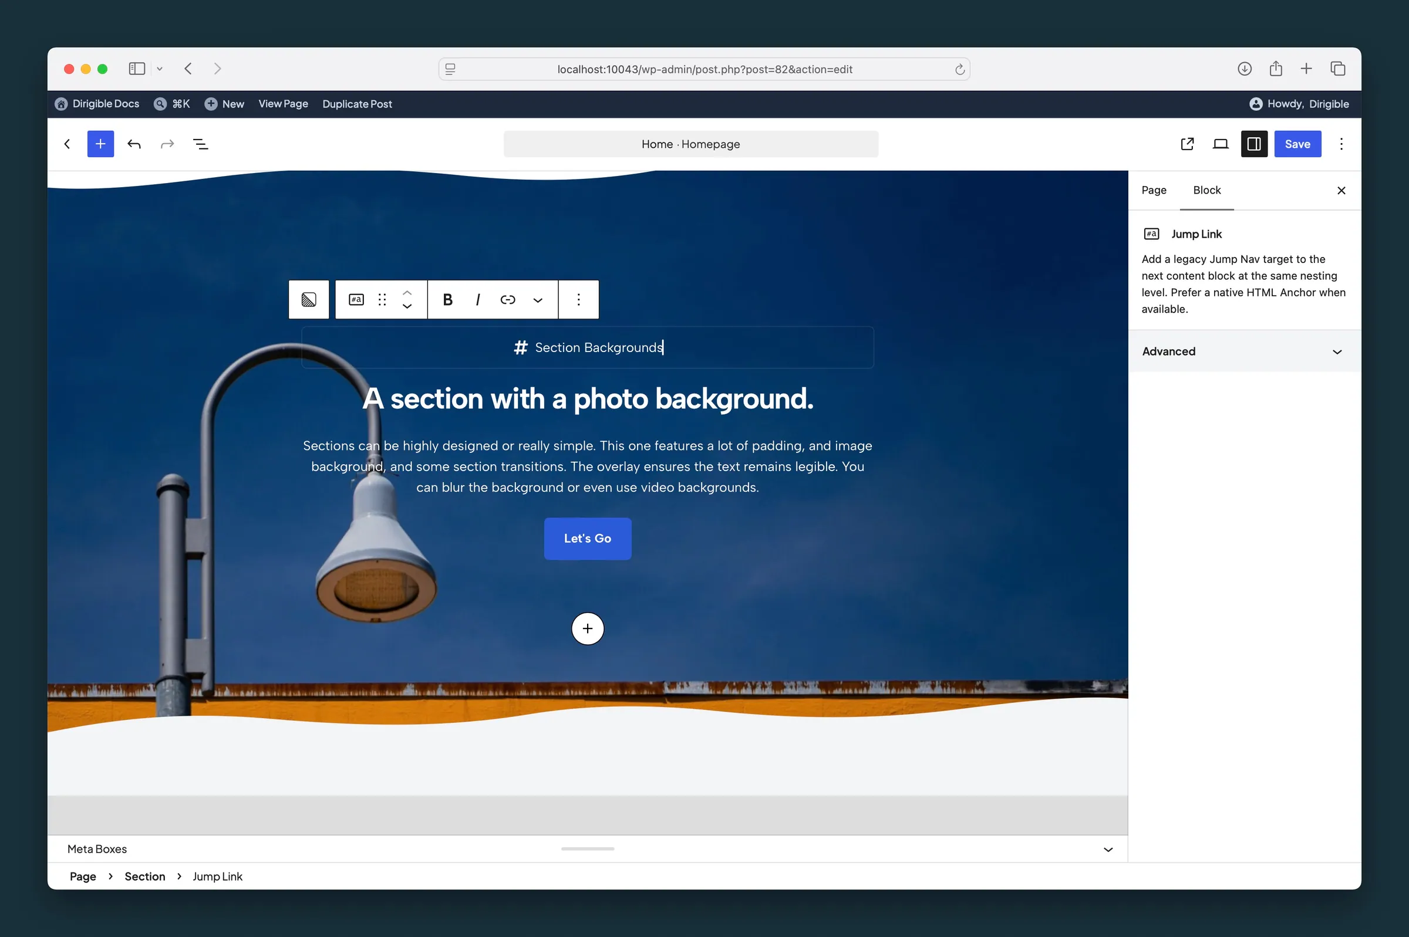Open the Howdy, Dirigible user menu
The image size is (1409, 937).
[x=1299, y=104]
